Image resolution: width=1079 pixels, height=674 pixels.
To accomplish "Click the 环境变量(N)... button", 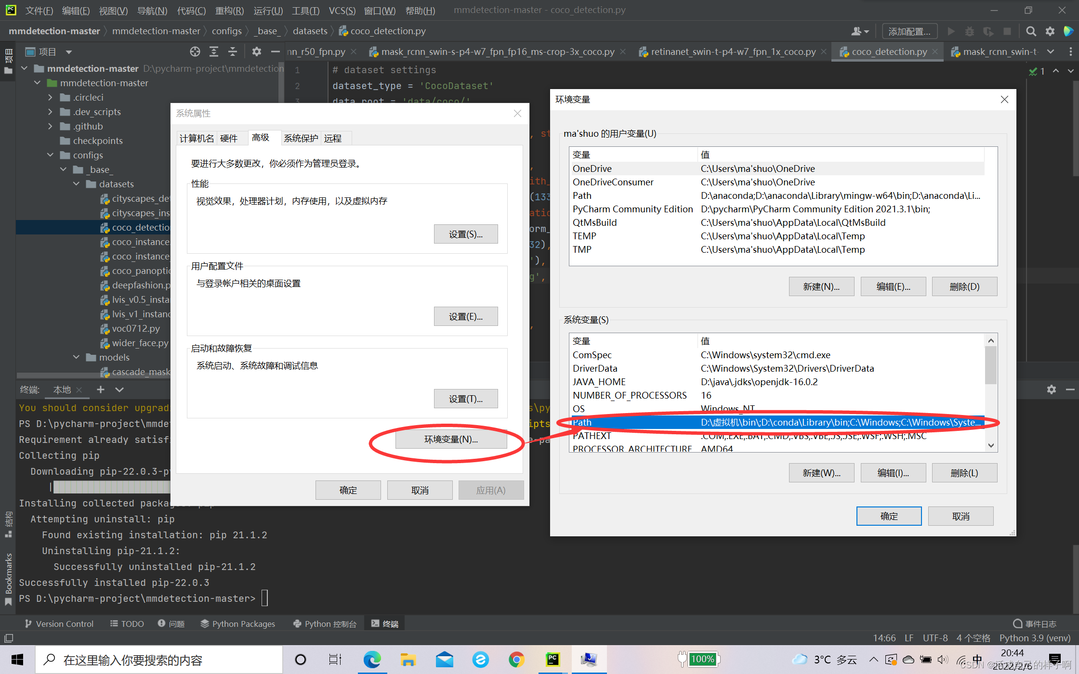I will [x=451, y=439].
